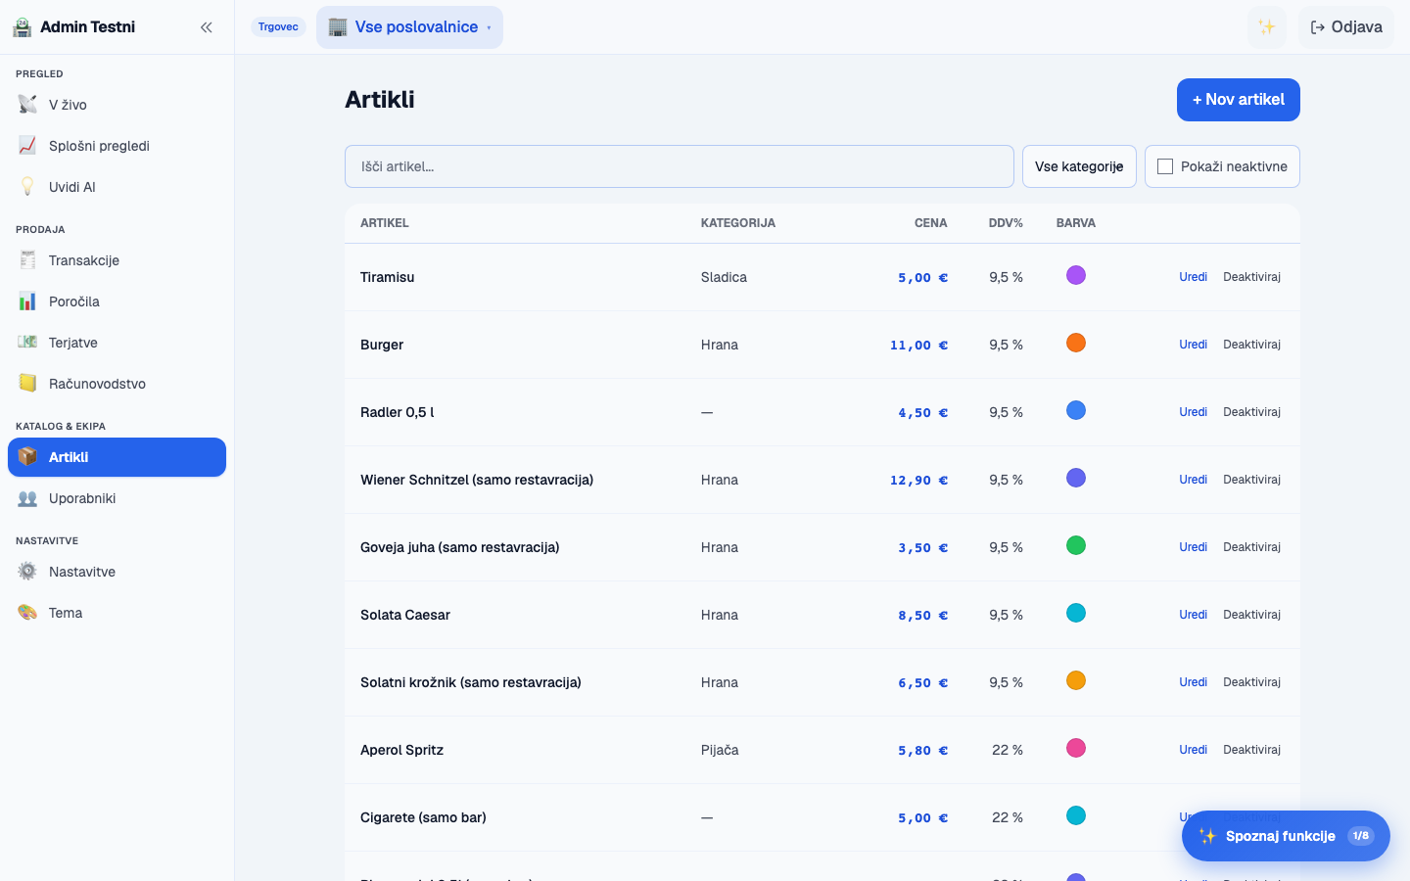The width and height of the screenshot is (1410, 881).
Task: Click Uredi for Wiener Schnitzel
Action: [1193, 480]
